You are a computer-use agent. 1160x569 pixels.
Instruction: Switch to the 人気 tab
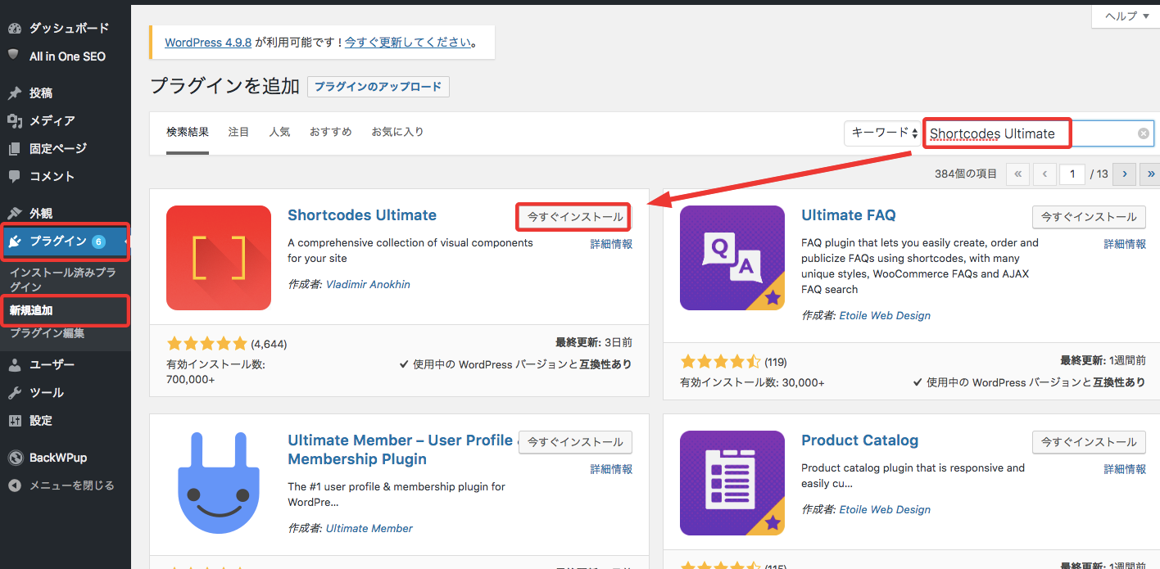pyautogui.click(x=279, y=132)
